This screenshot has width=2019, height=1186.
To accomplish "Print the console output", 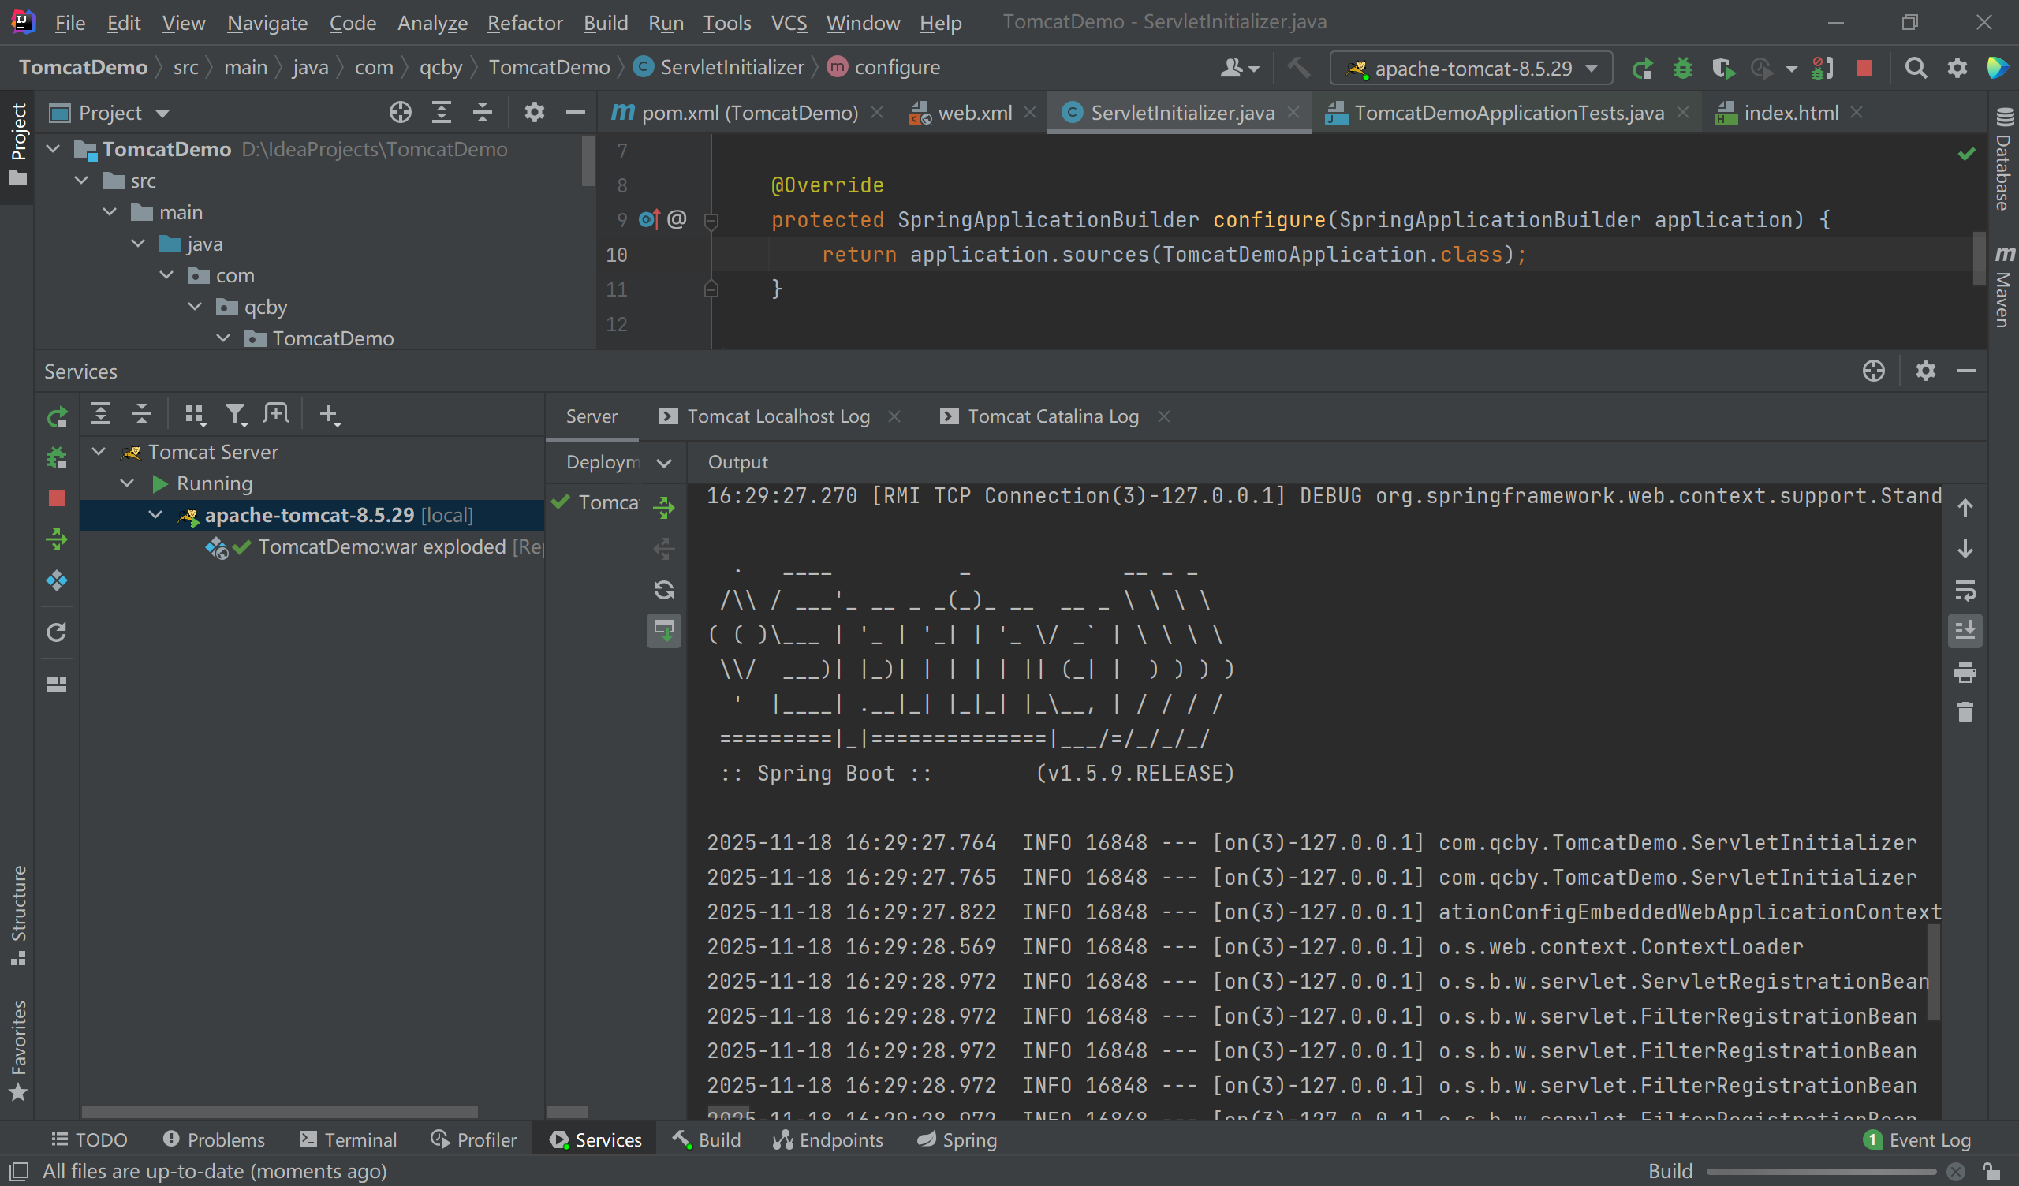I will tap(1965, 673).
